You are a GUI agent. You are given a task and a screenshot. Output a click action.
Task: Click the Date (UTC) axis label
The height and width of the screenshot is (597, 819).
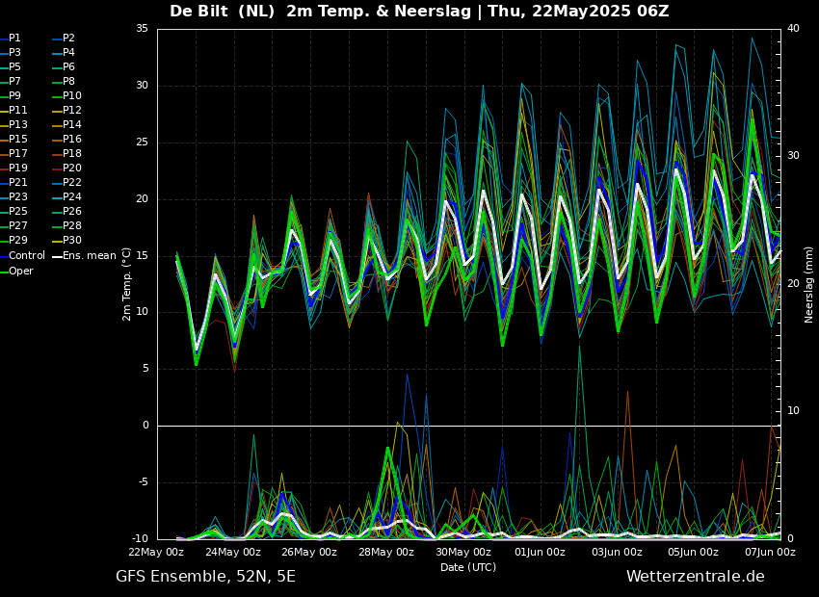468,568
